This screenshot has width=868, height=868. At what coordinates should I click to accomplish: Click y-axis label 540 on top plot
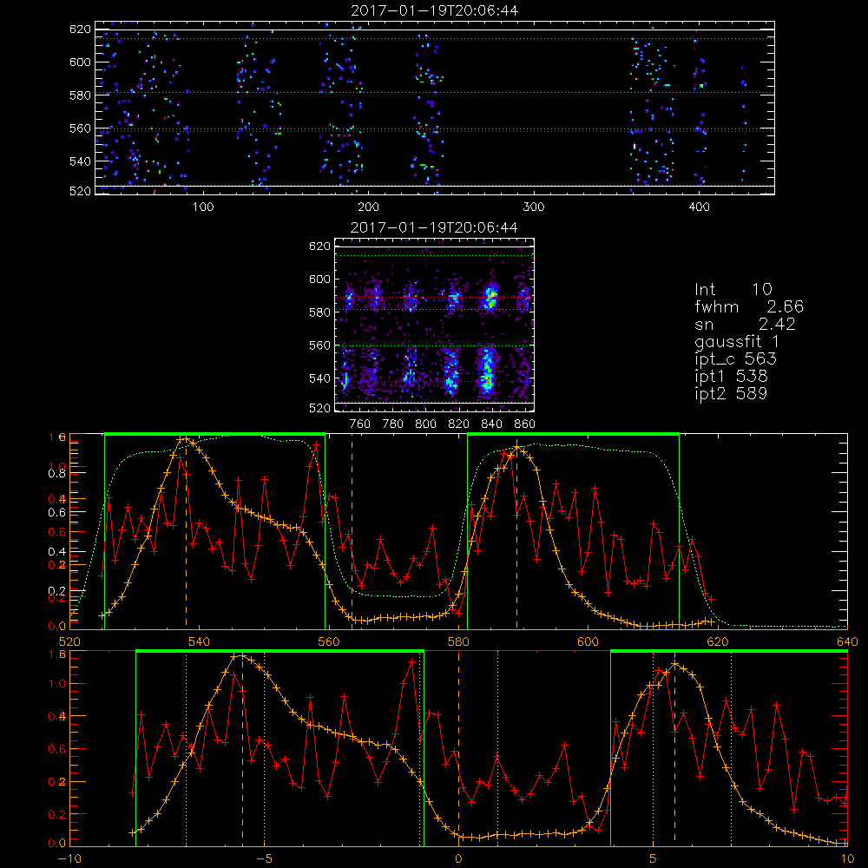click(x=80, y=161)
